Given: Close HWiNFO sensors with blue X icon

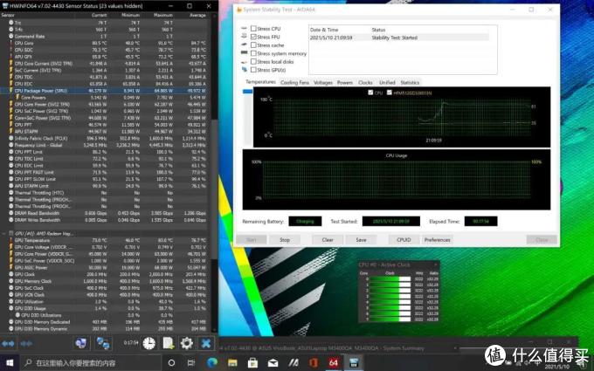Looking at the screenshot, I should tap(205, 343).
